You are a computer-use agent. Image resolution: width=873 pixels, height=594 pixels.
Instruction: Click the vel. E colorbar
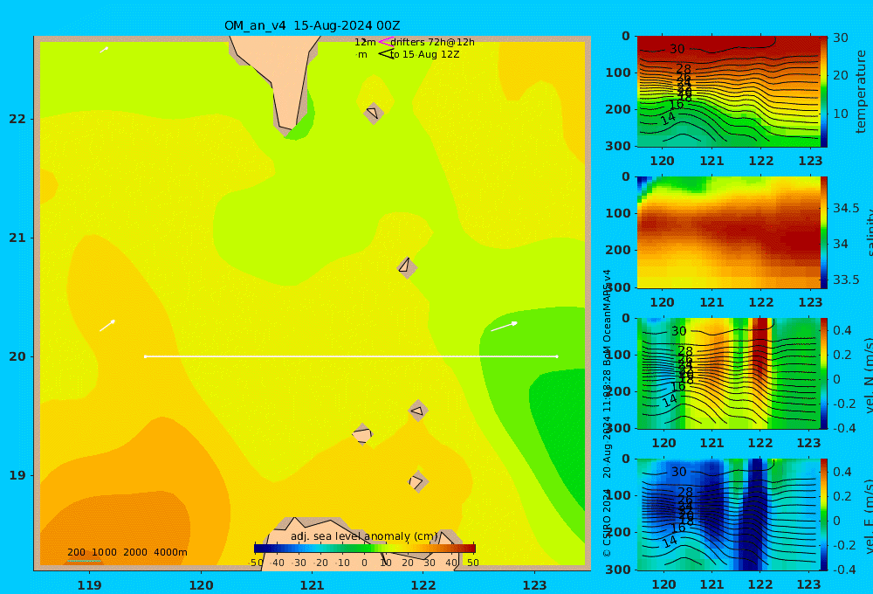(x=823, y=515)
